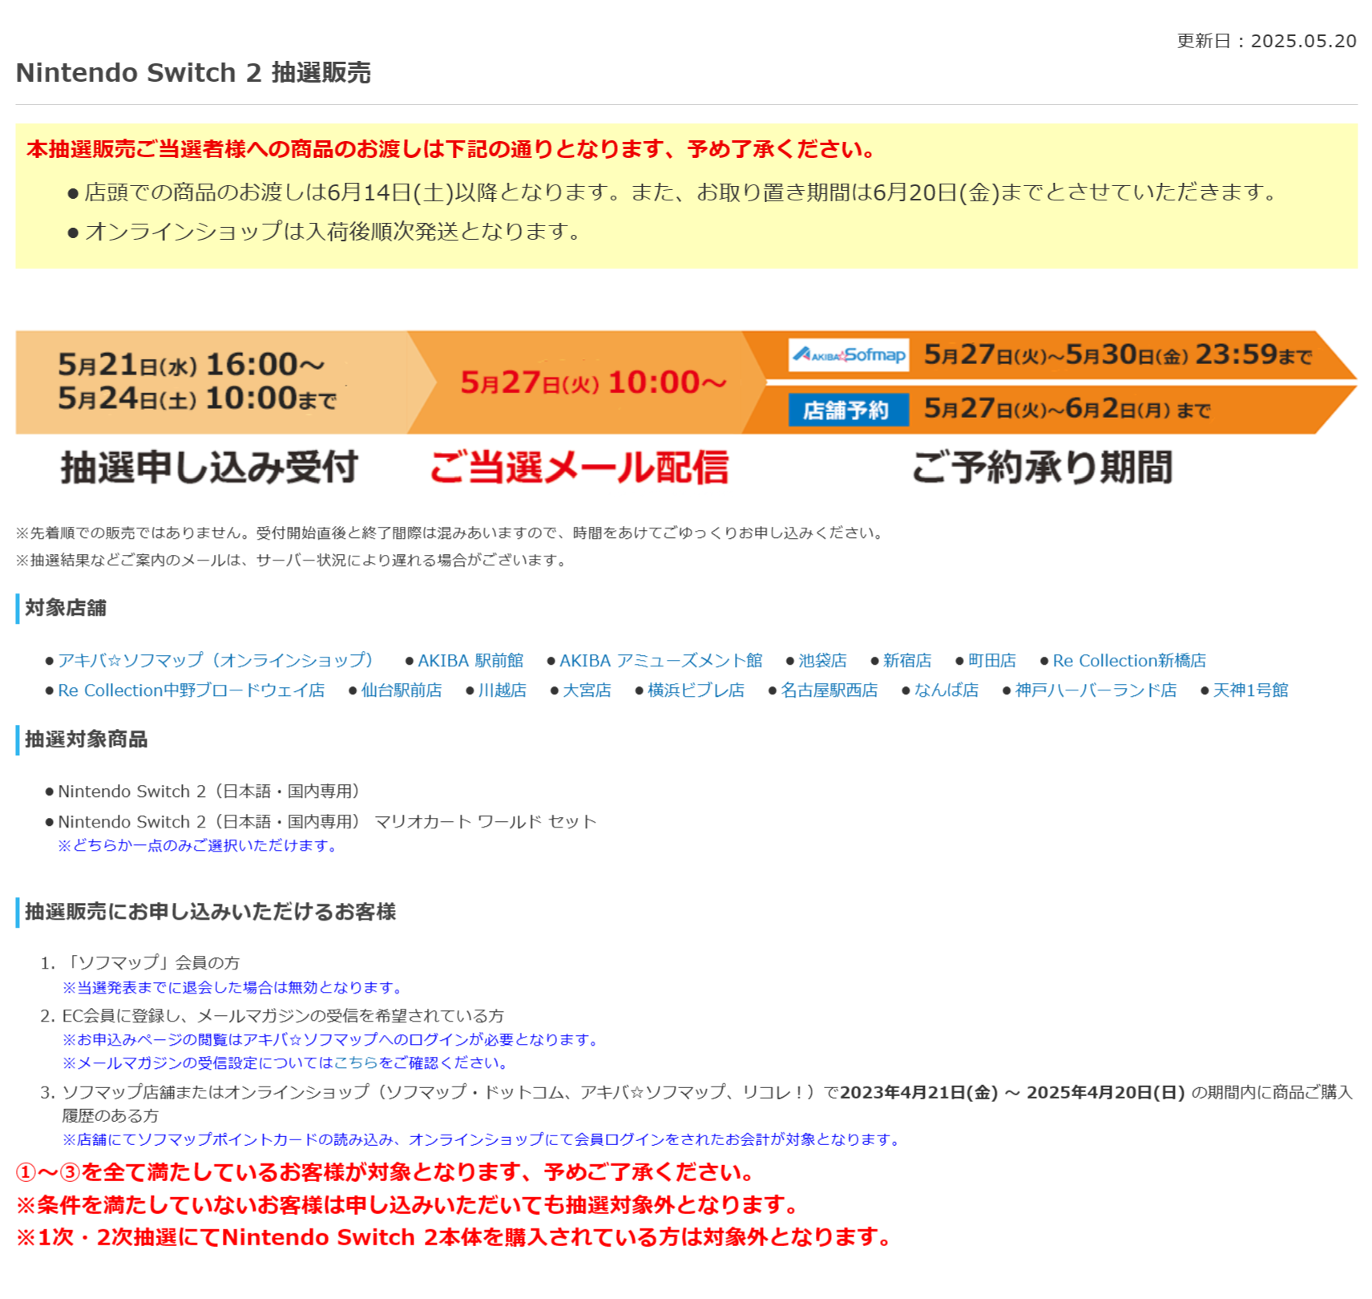
Task: Click the 5月27日(火)～5月30日(金) 23:59まで text
Action: [1118, 354]
